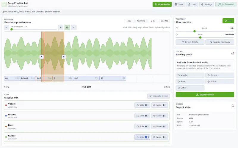Start playback with the Play button
The width and height of the screenshot is (238, 148).
[228, 21]
